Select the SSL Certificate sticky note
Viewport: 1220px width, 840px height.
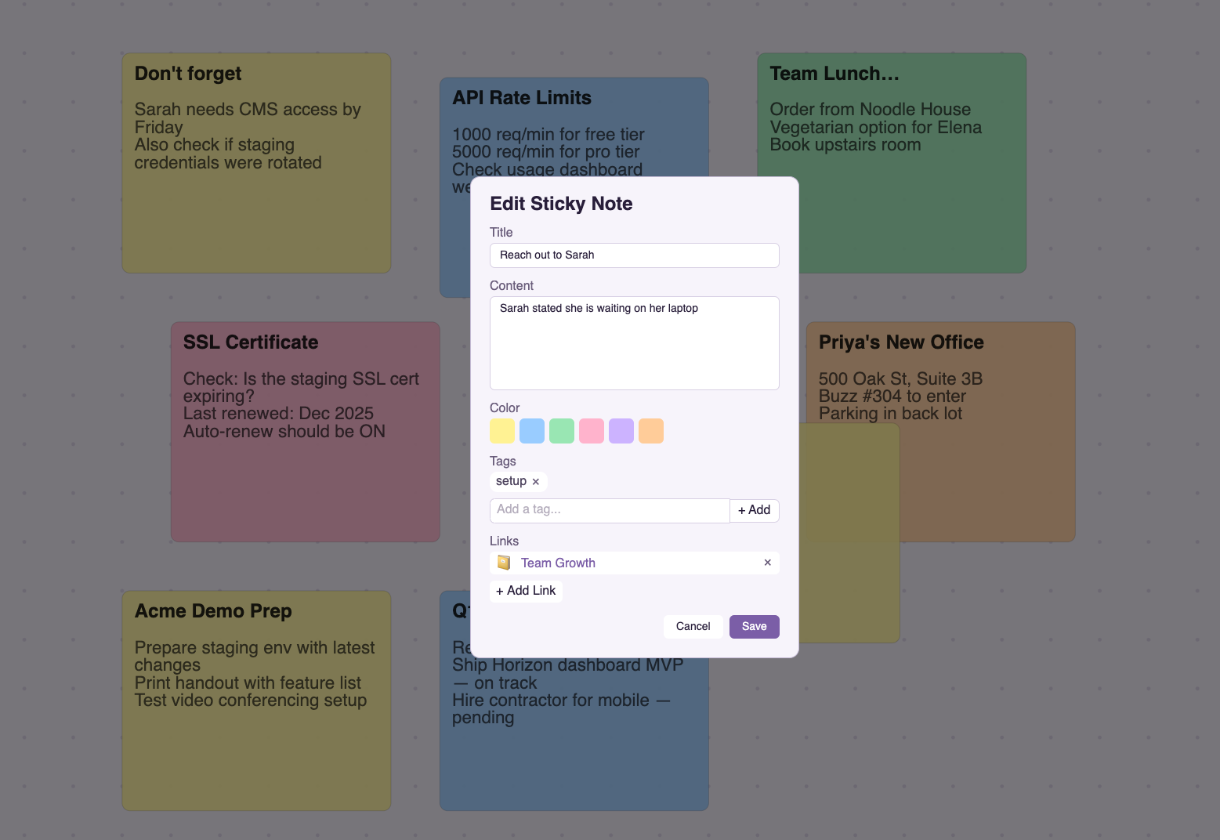point(305,431)
